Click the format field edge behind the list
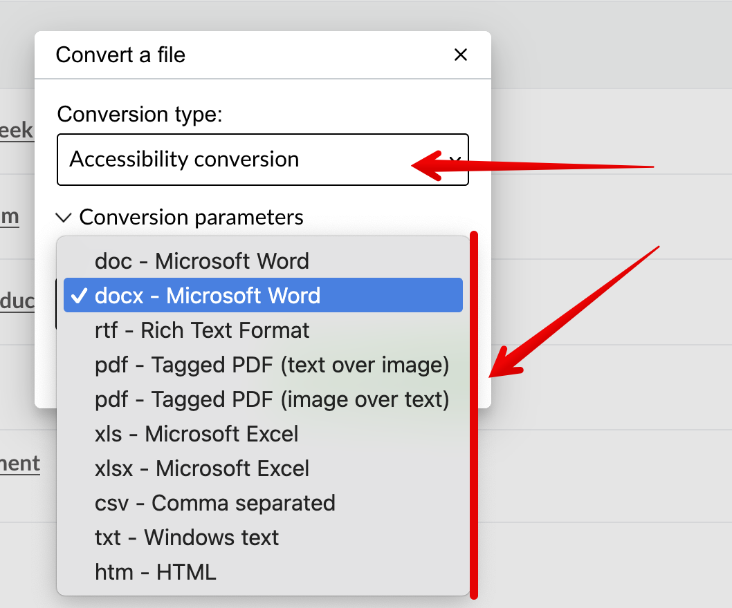 (x=55, y=304)
